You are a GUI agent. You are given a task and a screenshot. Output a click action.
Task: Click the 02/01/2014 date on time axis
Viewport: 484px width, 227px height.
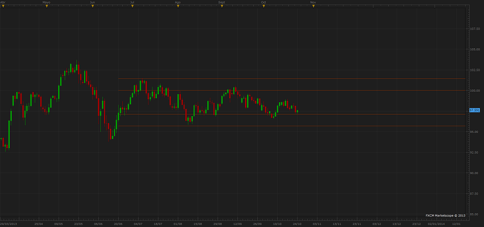436,223
